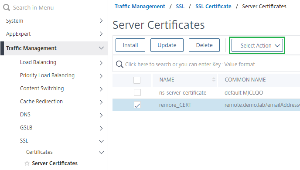Open DNS menu entry
Image resolution: width=300 pixels, height=170 pixels.
(x=25, y=115)
